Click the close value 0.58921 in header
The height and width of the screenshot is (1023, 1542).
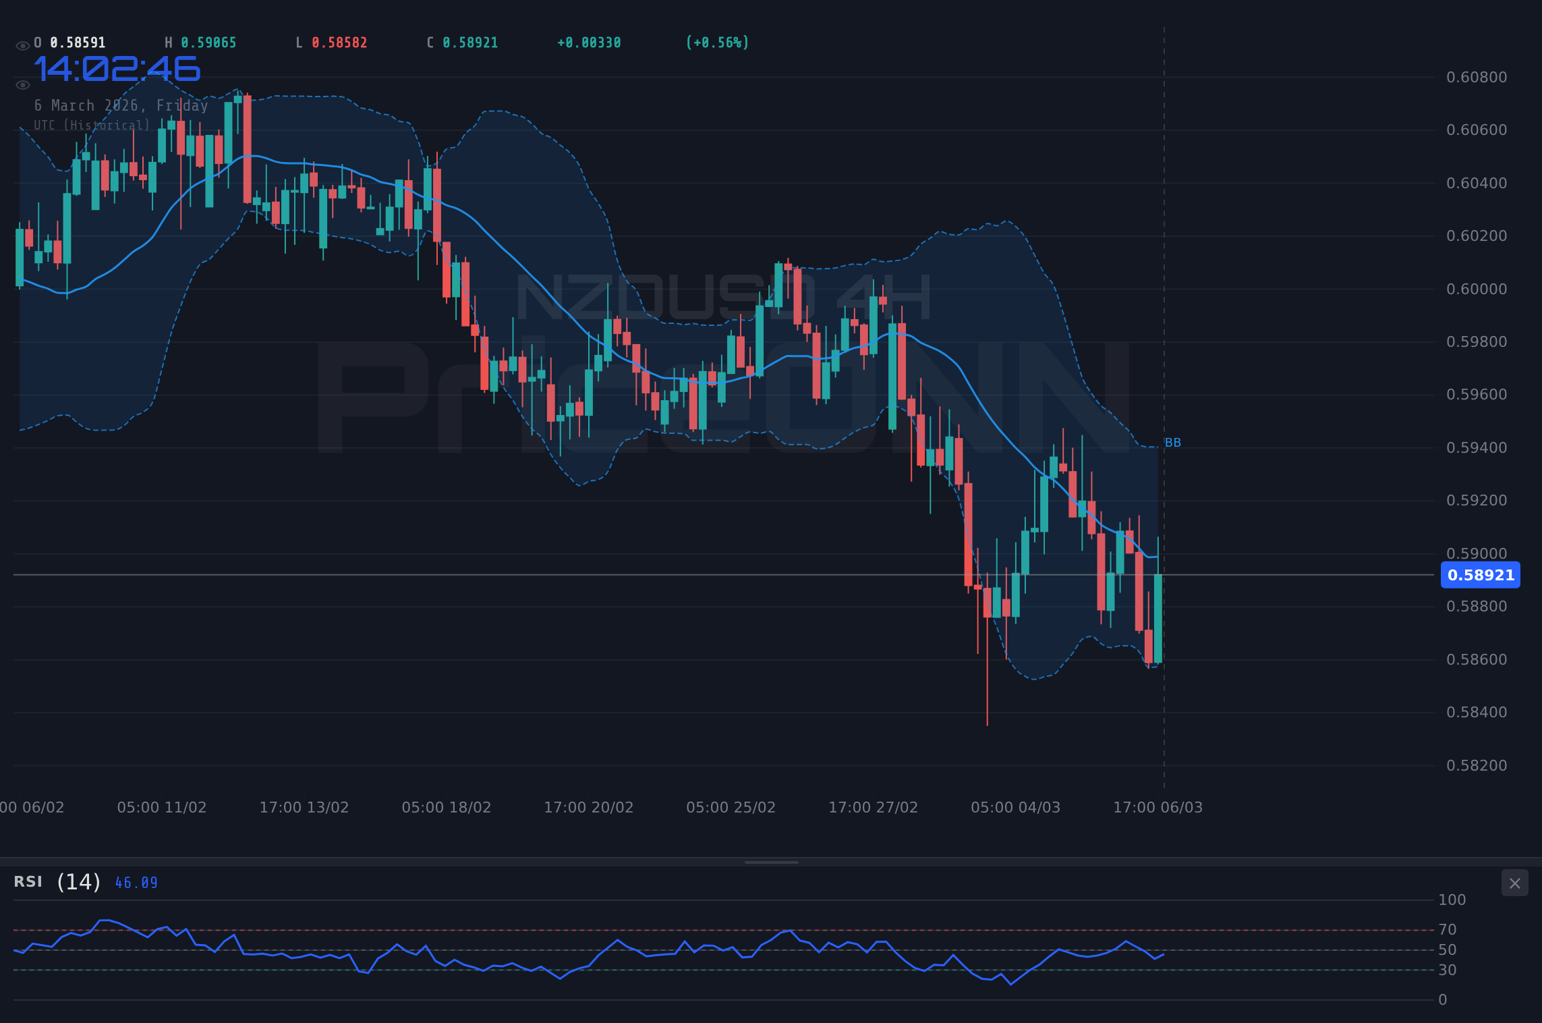click(470, 43)
